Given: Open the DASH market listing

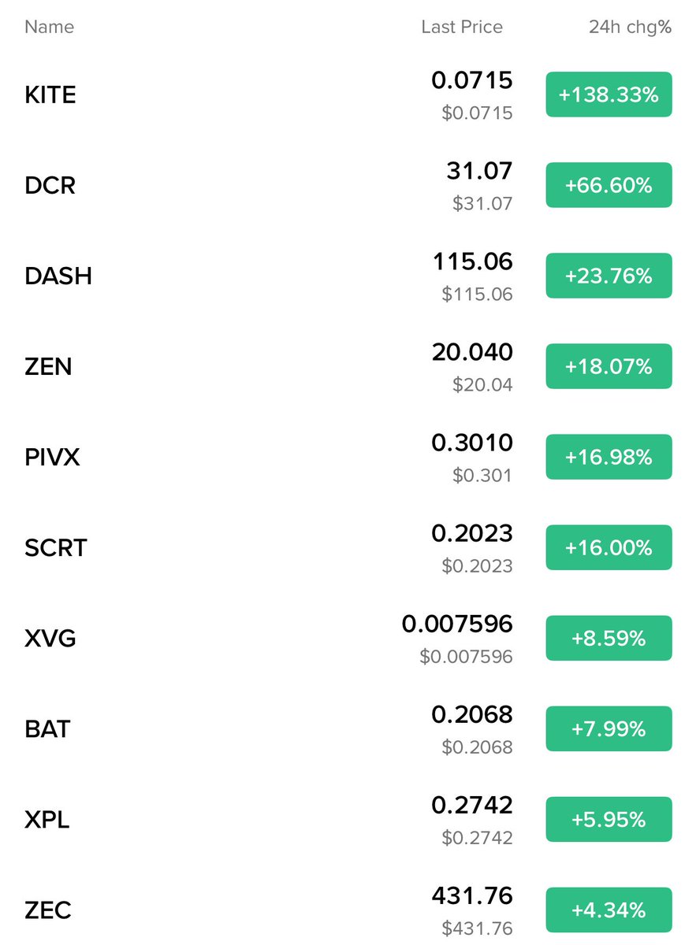Looking at the screenshot, I should pos(58,276).
